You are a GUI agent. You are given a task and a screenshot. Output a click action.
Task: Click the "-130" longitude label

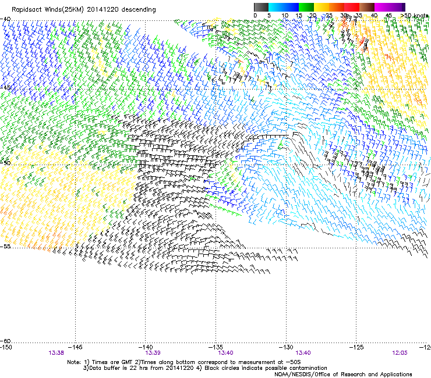(286, 347)
